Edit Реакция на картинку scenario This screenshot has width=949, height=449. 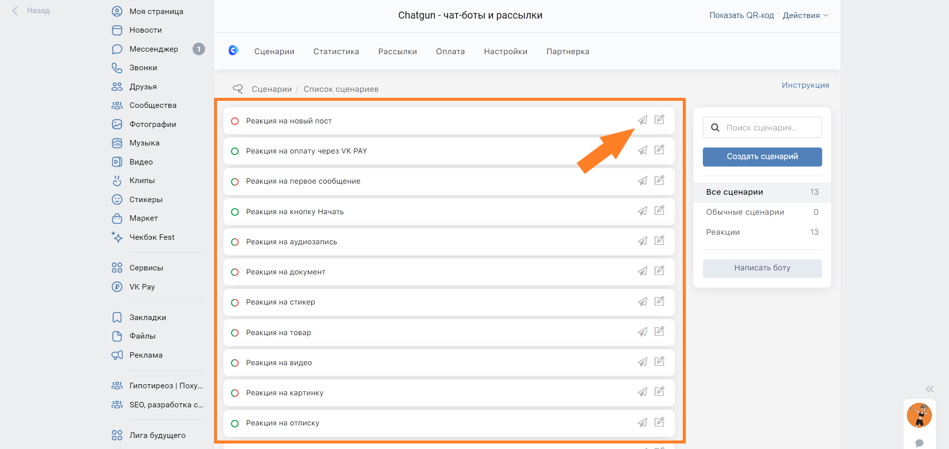coord(659,391)
